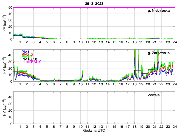This screenshot has height=133, width=178.
Task: Click hour 24 tick under the Niebylecka chart
Action: click(174, 42)
